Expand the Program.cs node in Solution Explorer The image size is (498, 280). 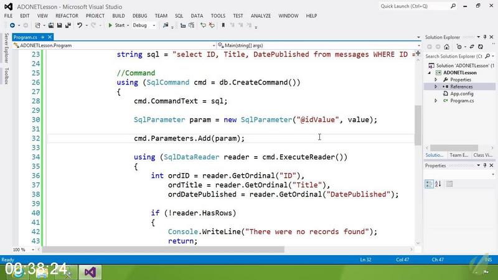pyautogui.click(x=436, y=101)
